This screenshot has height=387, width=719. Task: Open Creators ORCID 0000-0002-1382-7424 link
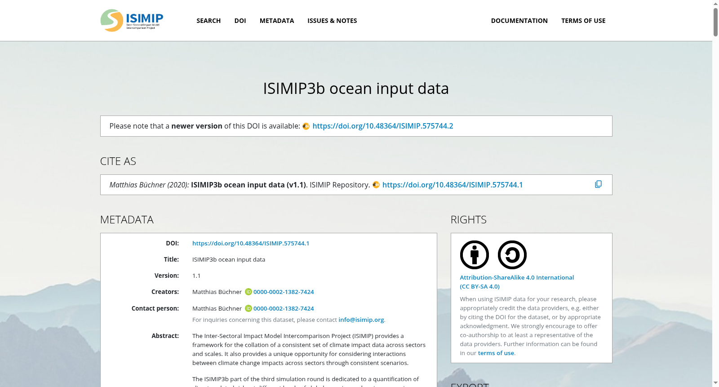284,292
